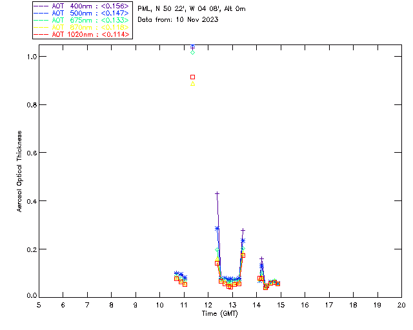Click the 'Aerosol Optical Thickness' axis label
Image resolution: width=413 pixels, height=330 pixels.
[19, 171]
